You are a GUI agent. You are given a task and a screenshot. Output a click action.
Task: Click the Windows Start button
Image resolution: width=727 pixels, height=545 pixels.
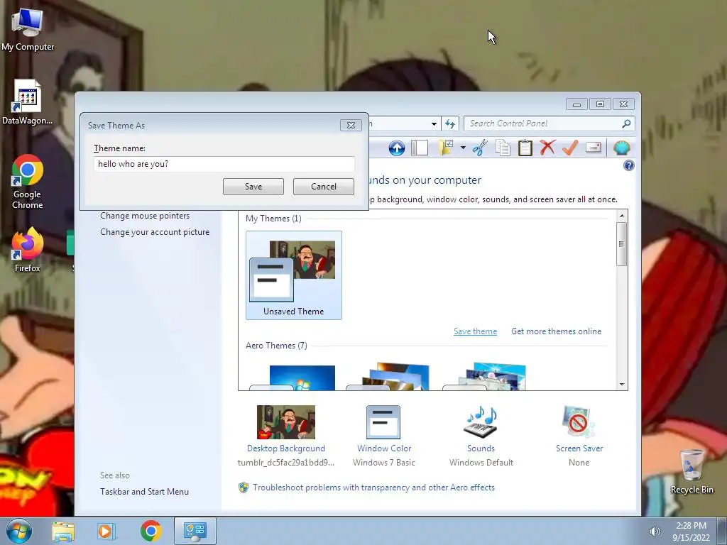tap(19, 531)
